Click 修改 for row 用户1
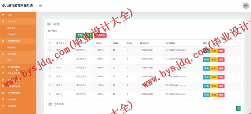This screenshot has height=114, width=251. coord(214,51)
